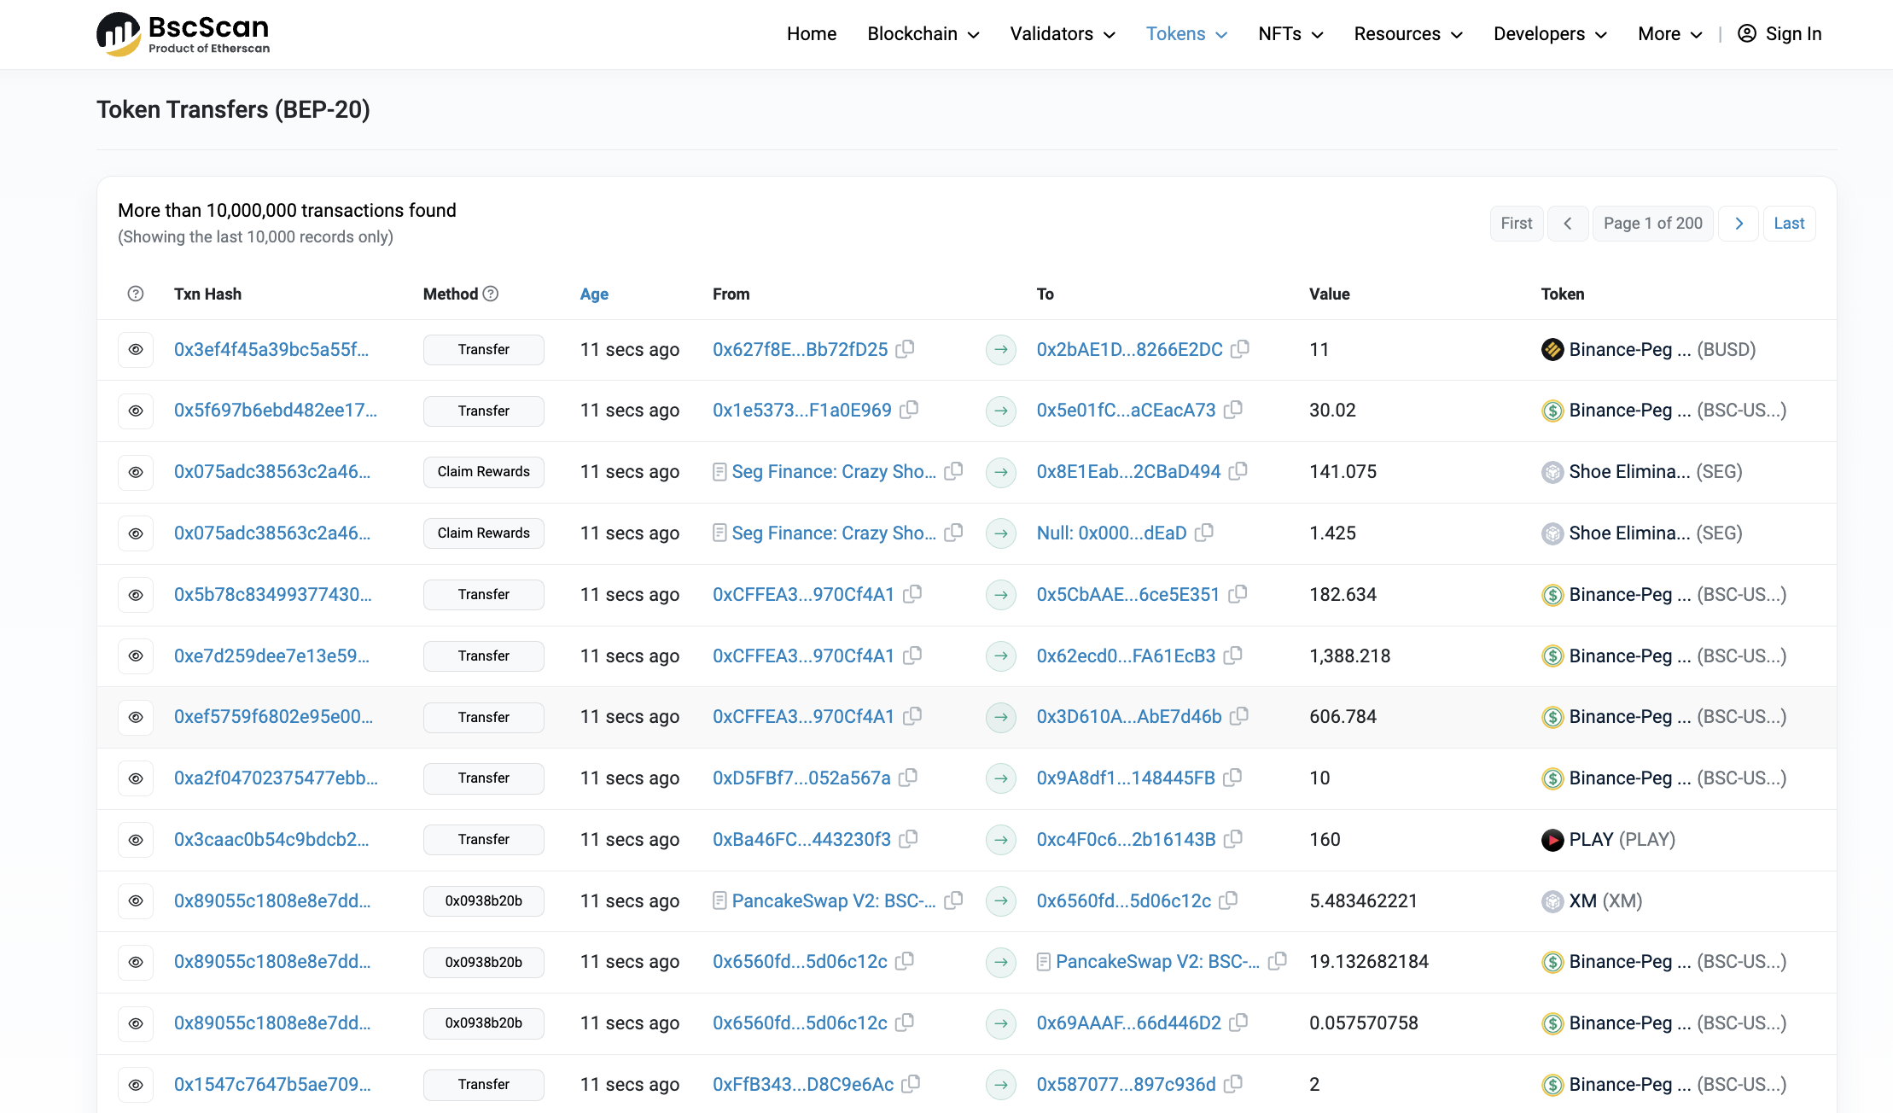Toggle eye preview for 0x3caac0b54c9bdcb2 transaction
1893x1113 pixels.
[x=136, y=840]
